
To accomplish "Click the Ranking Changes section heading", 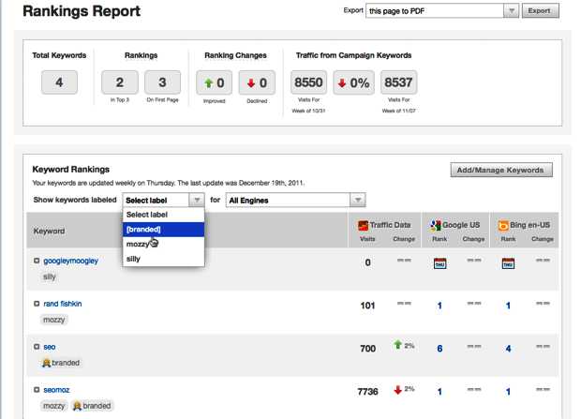I will click(x=235, y=55).
